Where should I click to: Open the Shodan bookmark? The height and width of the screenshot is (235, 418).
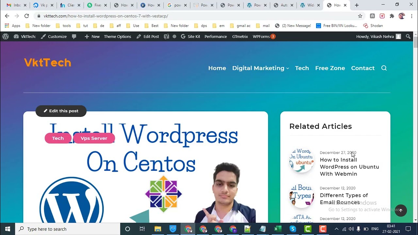[x=373, y=26]
